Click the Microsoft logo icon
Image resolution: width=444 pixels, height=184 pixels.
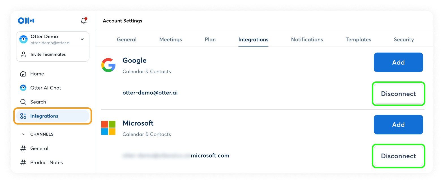pos(108,128)
